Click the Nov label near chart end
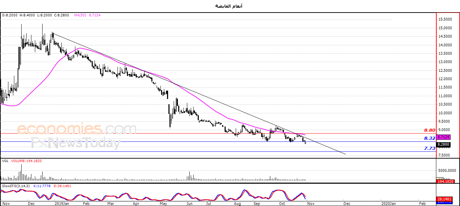The width and height of the screenshot is (460, 206). point(311,203)
